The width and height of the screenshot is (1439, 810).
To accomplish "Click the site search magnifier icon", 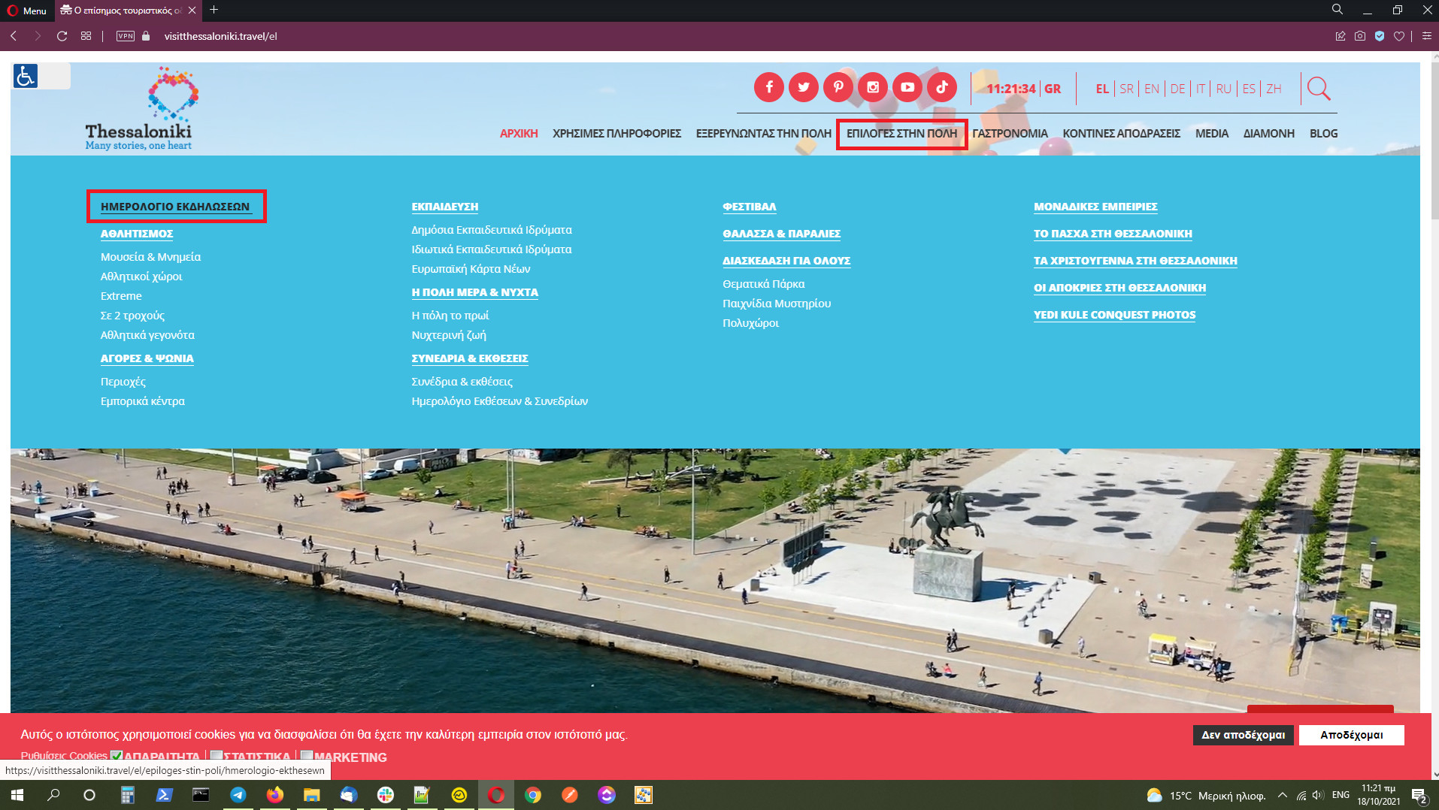I will (1318, 89).
